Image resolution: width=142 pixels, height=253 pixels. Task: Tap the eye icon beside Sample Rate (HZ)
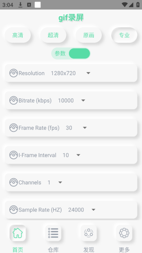(x=13, y=209)
